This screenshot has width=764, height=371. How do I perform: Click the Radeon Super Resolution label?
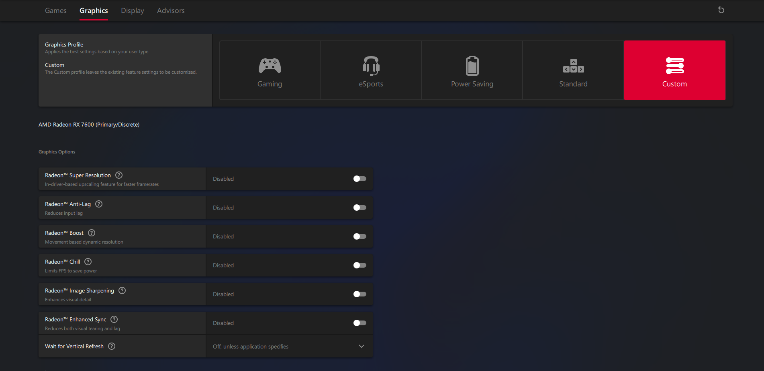(78, 175)
